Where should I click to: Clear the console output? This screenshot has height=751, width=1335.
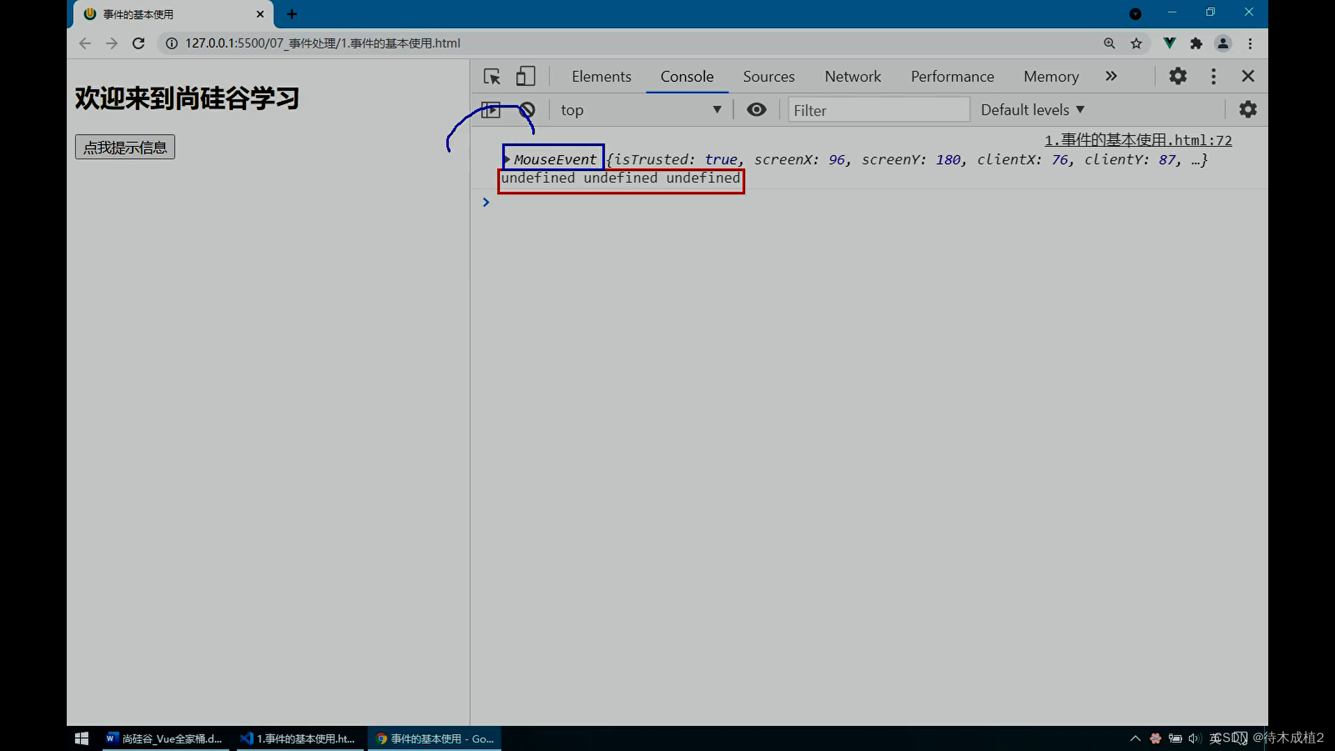tap(527, 110)
